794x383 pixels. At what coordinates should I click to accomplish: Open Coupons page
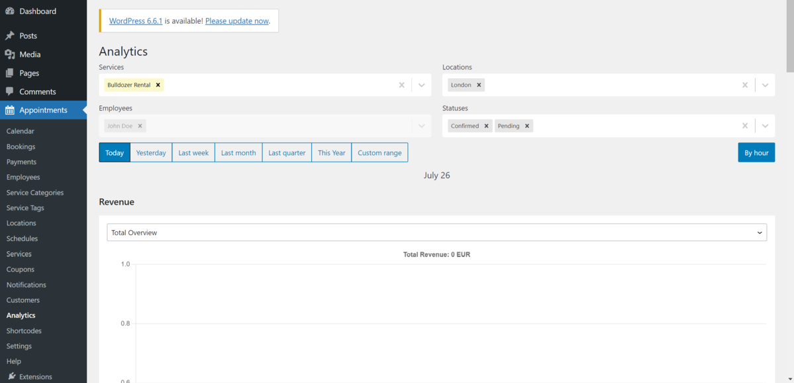(21, 270)
